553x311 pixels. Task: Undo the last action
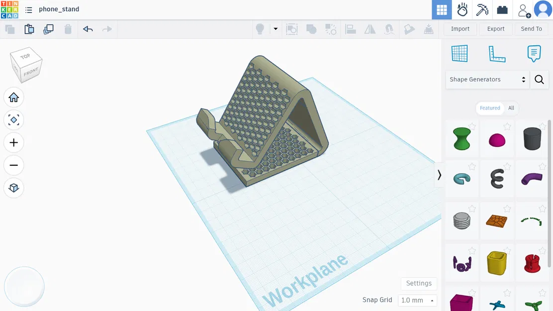coord(88,29)
